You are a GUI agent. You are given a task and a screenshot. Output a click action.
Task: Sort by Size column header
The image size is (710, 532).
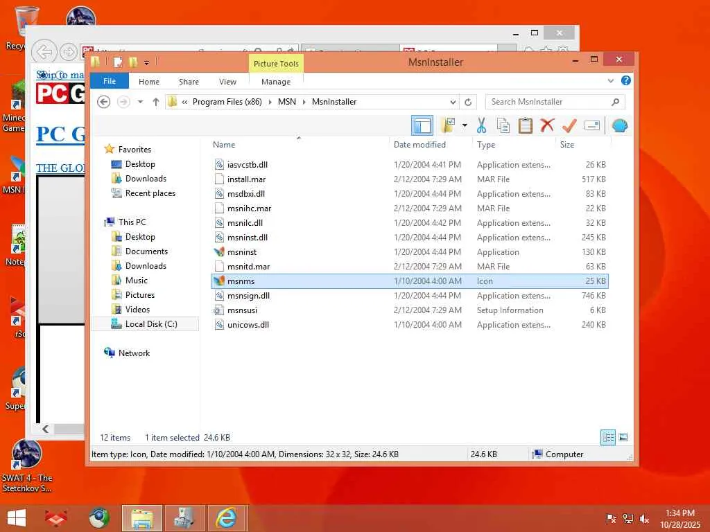pos(567,144)
